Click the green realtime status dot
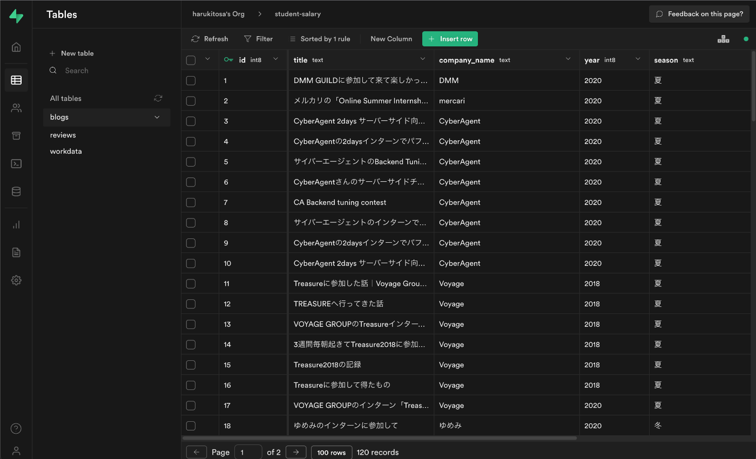756x459 pixels. (746, 39)
